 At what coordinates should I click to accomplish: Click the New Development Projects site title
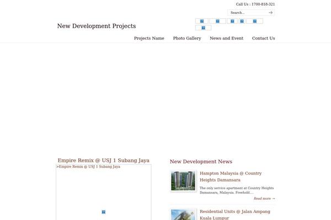[97, 26]
